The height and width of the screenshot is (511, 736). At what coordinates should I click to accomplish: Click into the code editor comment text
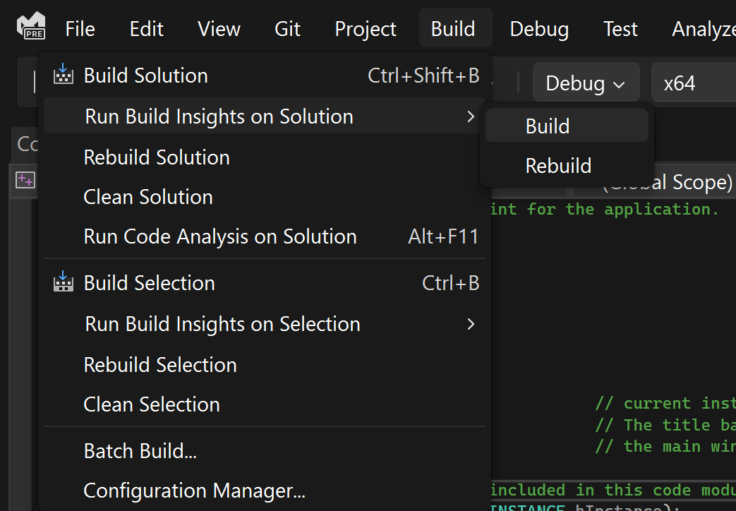(663, 424)
